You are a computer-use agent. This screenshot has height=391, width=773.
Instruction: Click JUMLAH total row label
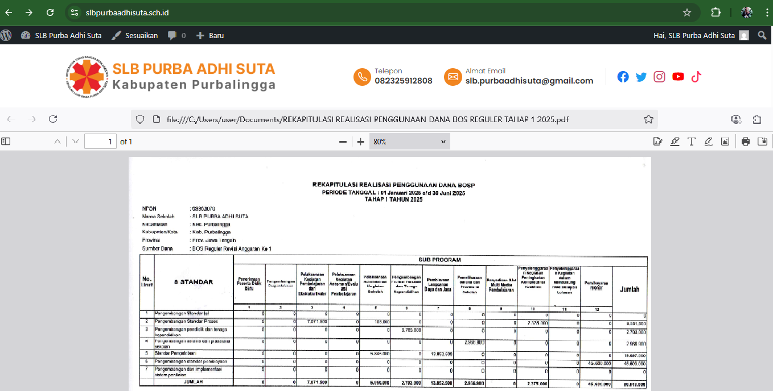(194, 382)
